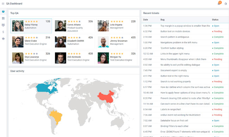Open the hamburger menu beside QA Dashboard
The height and width of the screenshot is (137, 229).
tap(3, 4)
